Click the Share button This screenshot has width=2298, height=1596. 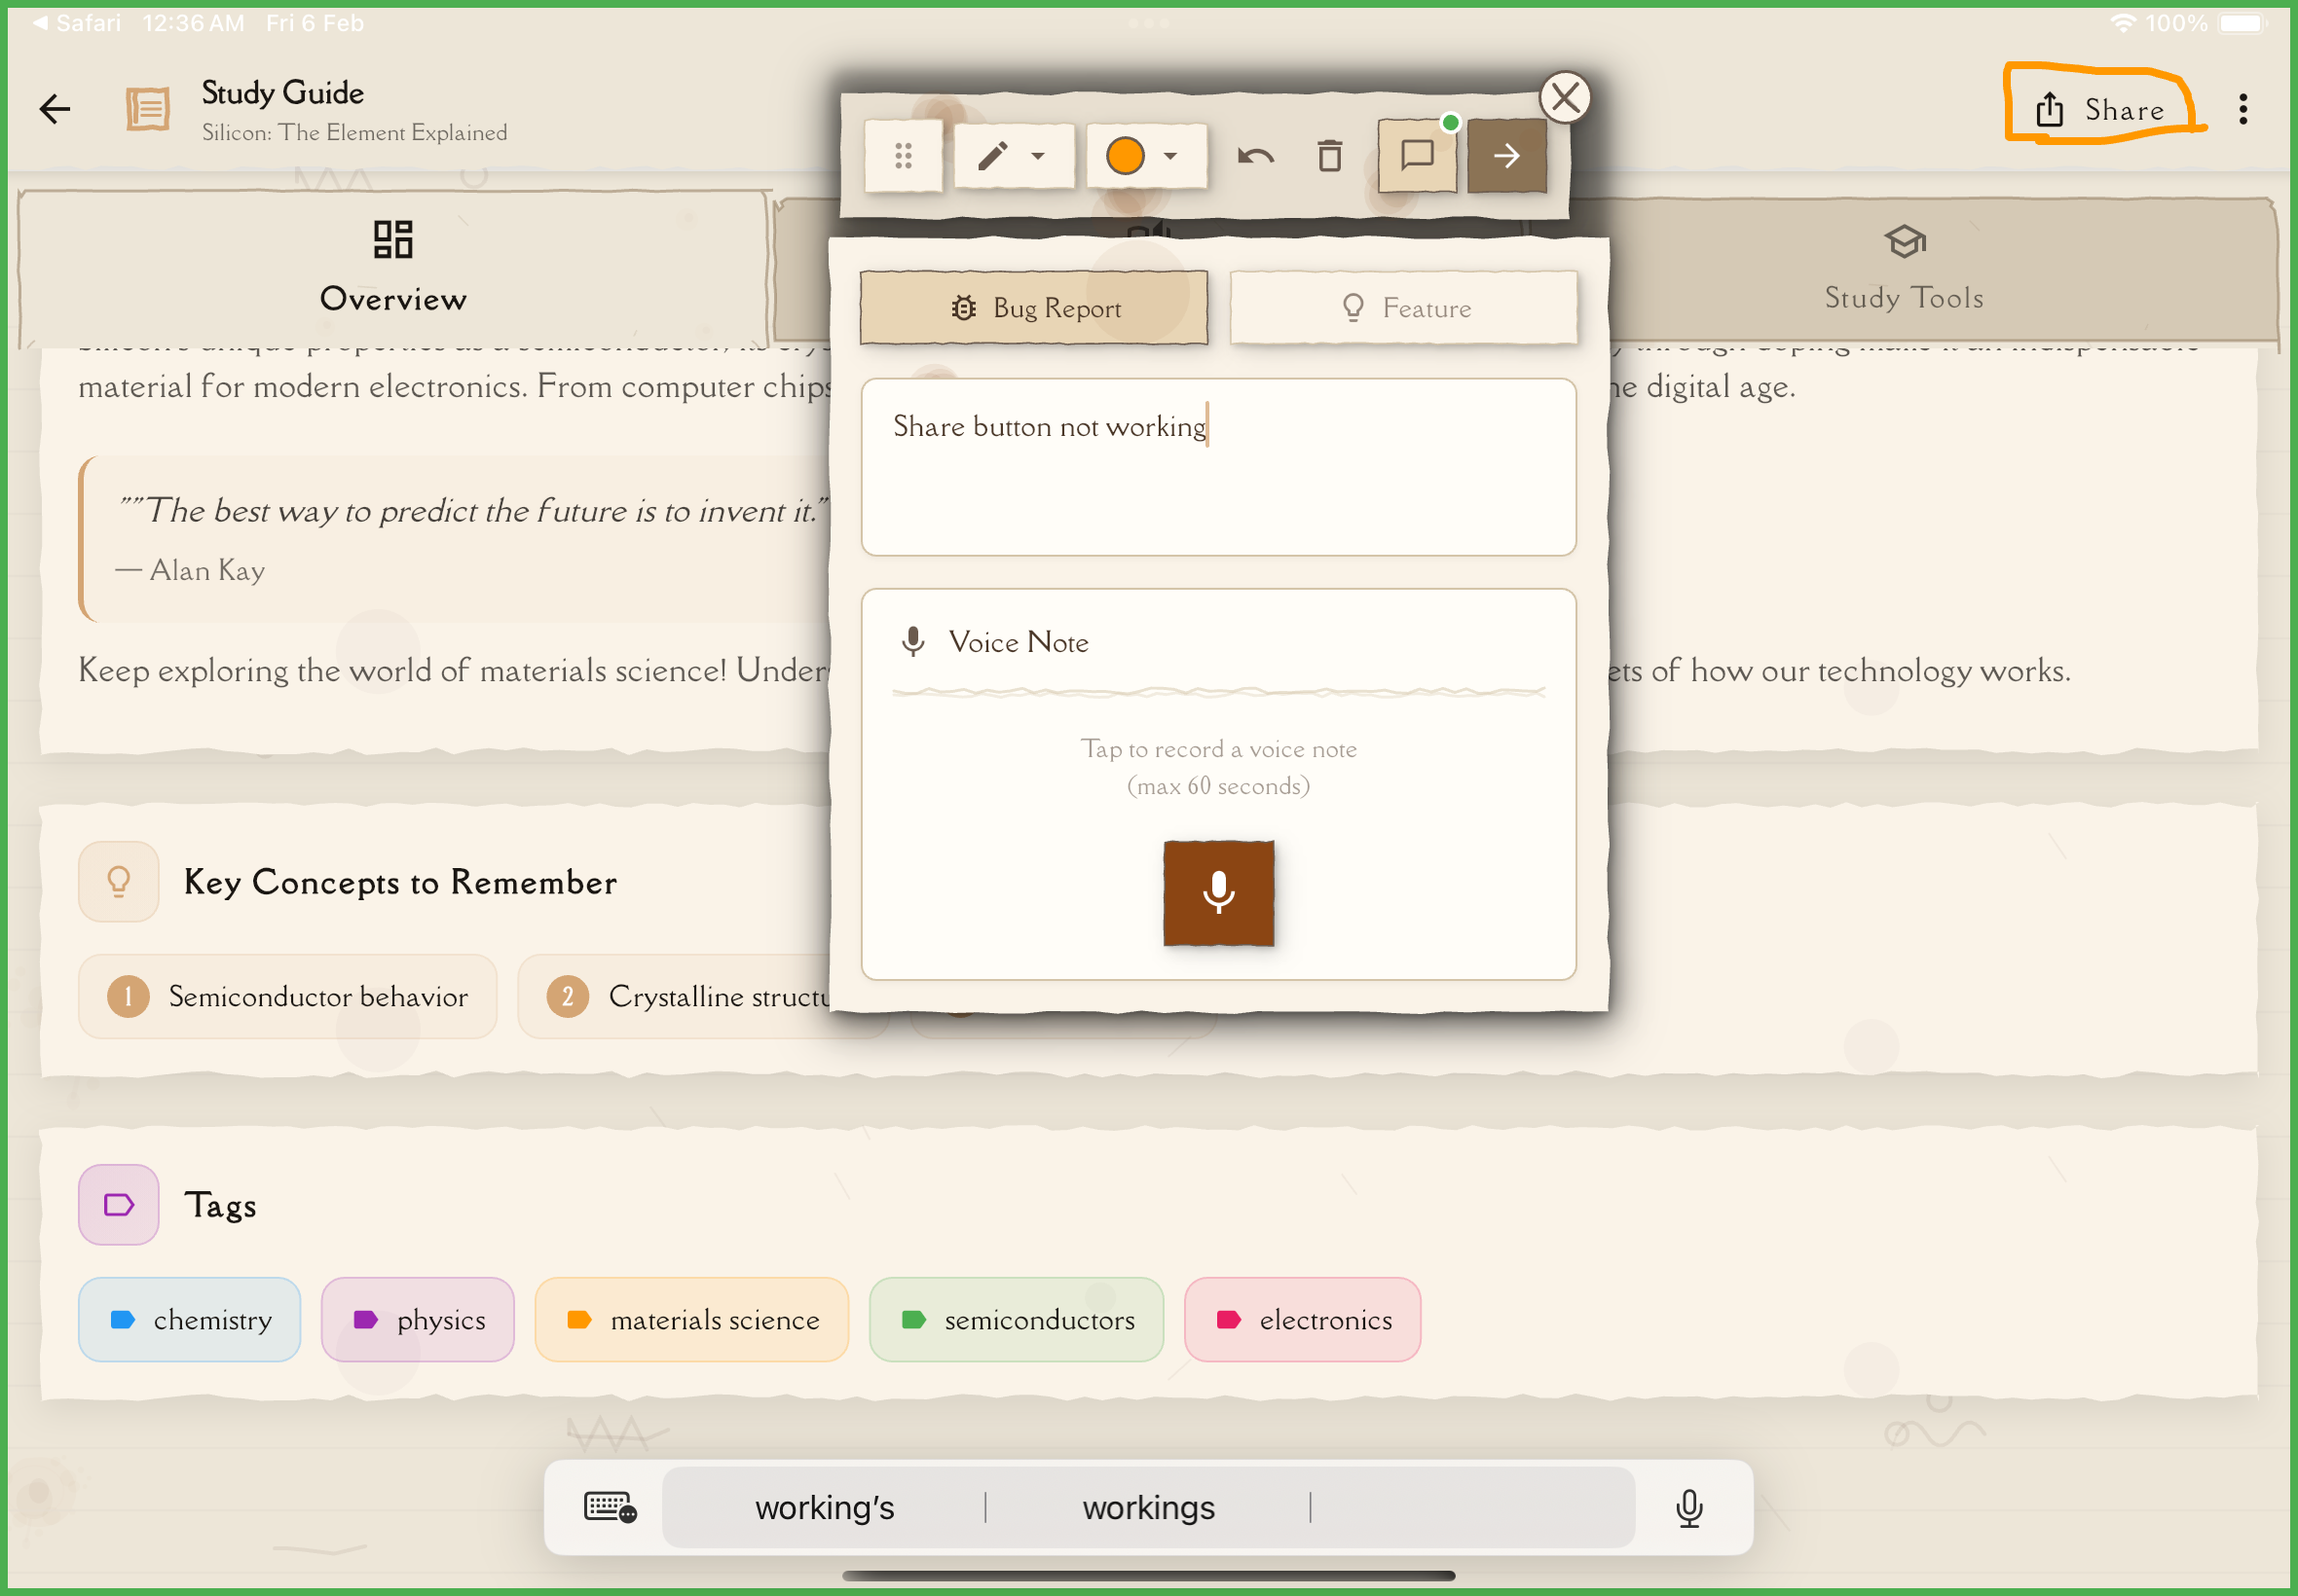2101,109
